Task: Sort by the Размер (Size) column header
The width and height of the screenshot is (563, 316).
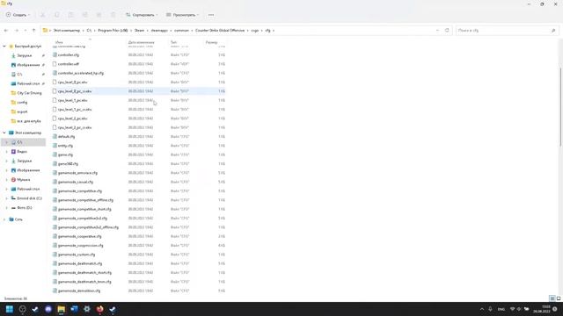Action: click(211, 42)
